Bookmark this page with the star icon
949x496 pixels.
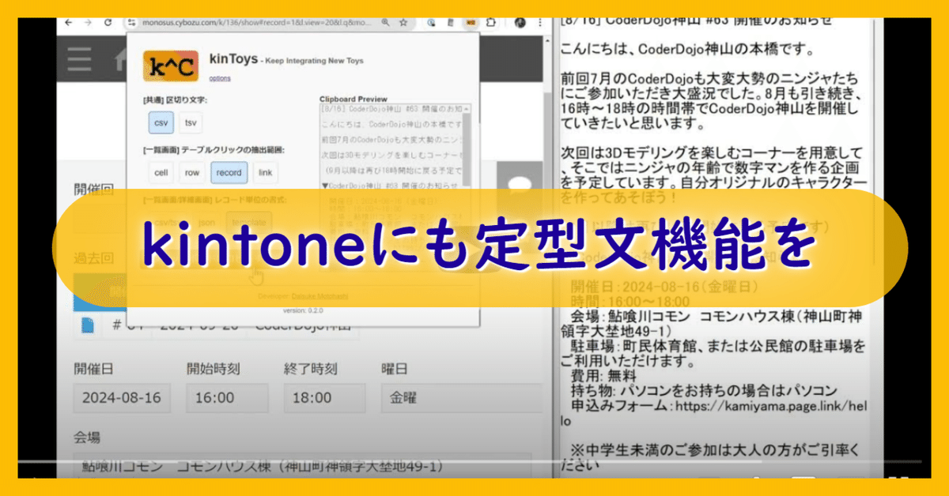[403, 23]
